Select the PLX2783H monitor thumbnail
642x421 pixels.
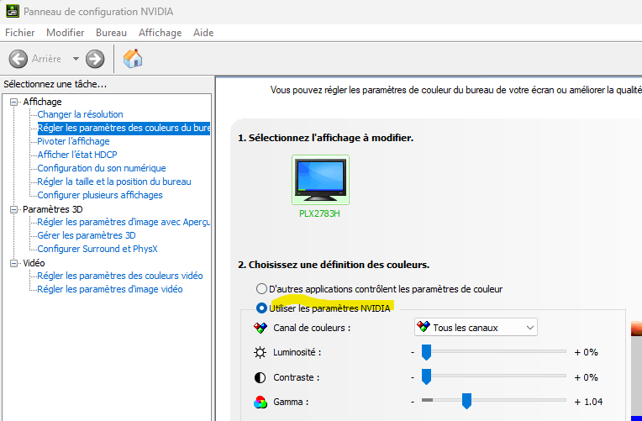point(320,180)
